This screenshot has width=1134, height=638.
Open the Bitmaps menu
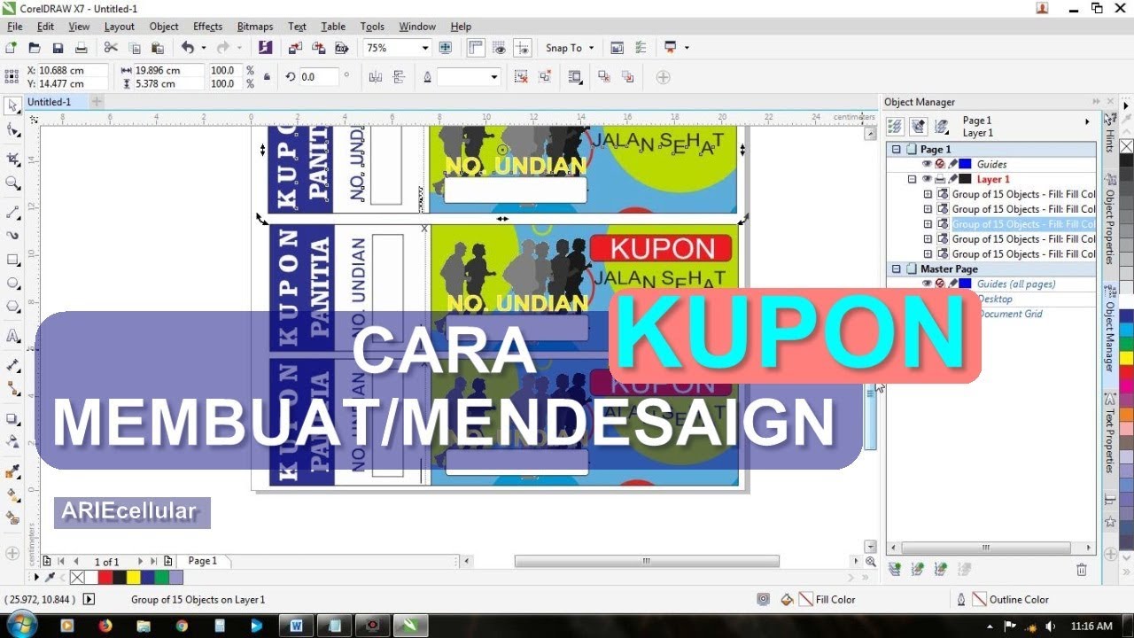point(255,27)
